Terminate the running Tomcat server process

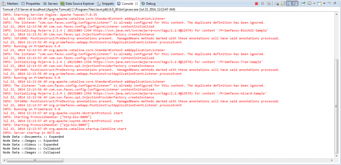pyautogui.click(x=256, y=4)
